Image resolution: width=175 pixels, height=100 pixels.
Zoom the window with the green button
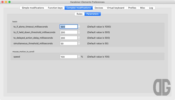click(10, 2)
